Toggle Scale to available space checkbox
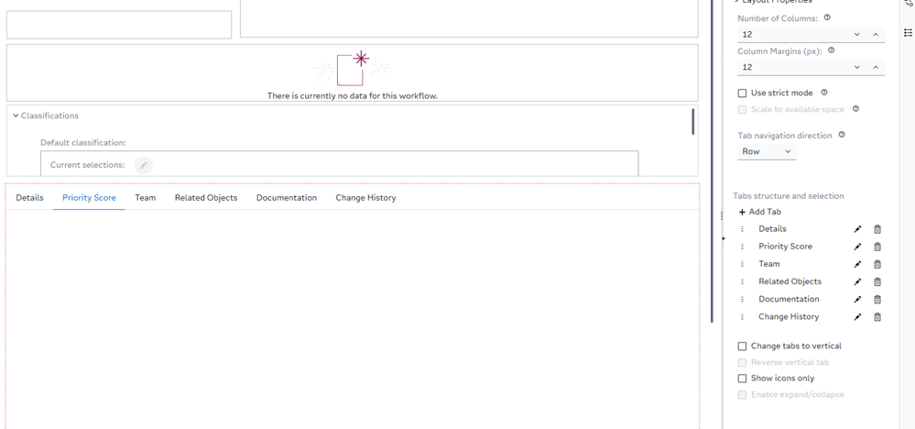915x429 pixels. point(742,109)
